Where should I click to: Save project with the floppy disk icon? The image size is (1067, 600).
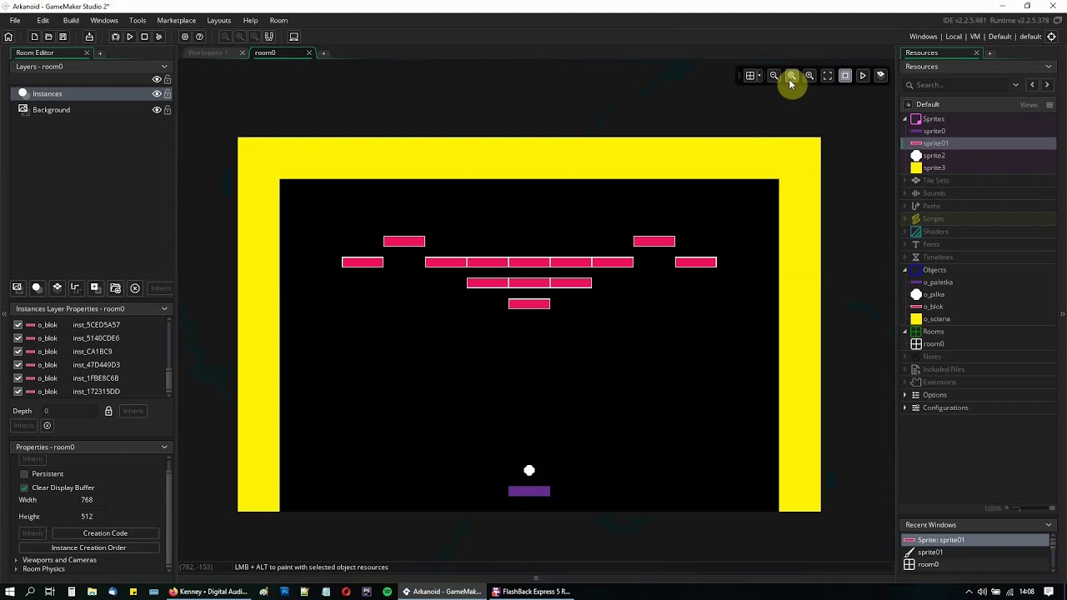click(63, 37)
